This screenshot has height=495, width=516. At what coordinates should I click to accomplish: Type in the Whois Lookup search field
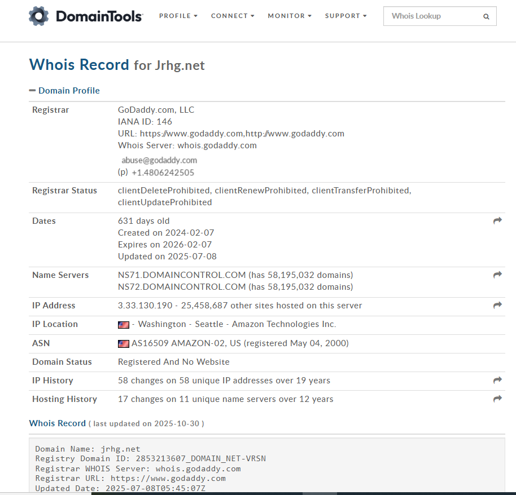432,16
